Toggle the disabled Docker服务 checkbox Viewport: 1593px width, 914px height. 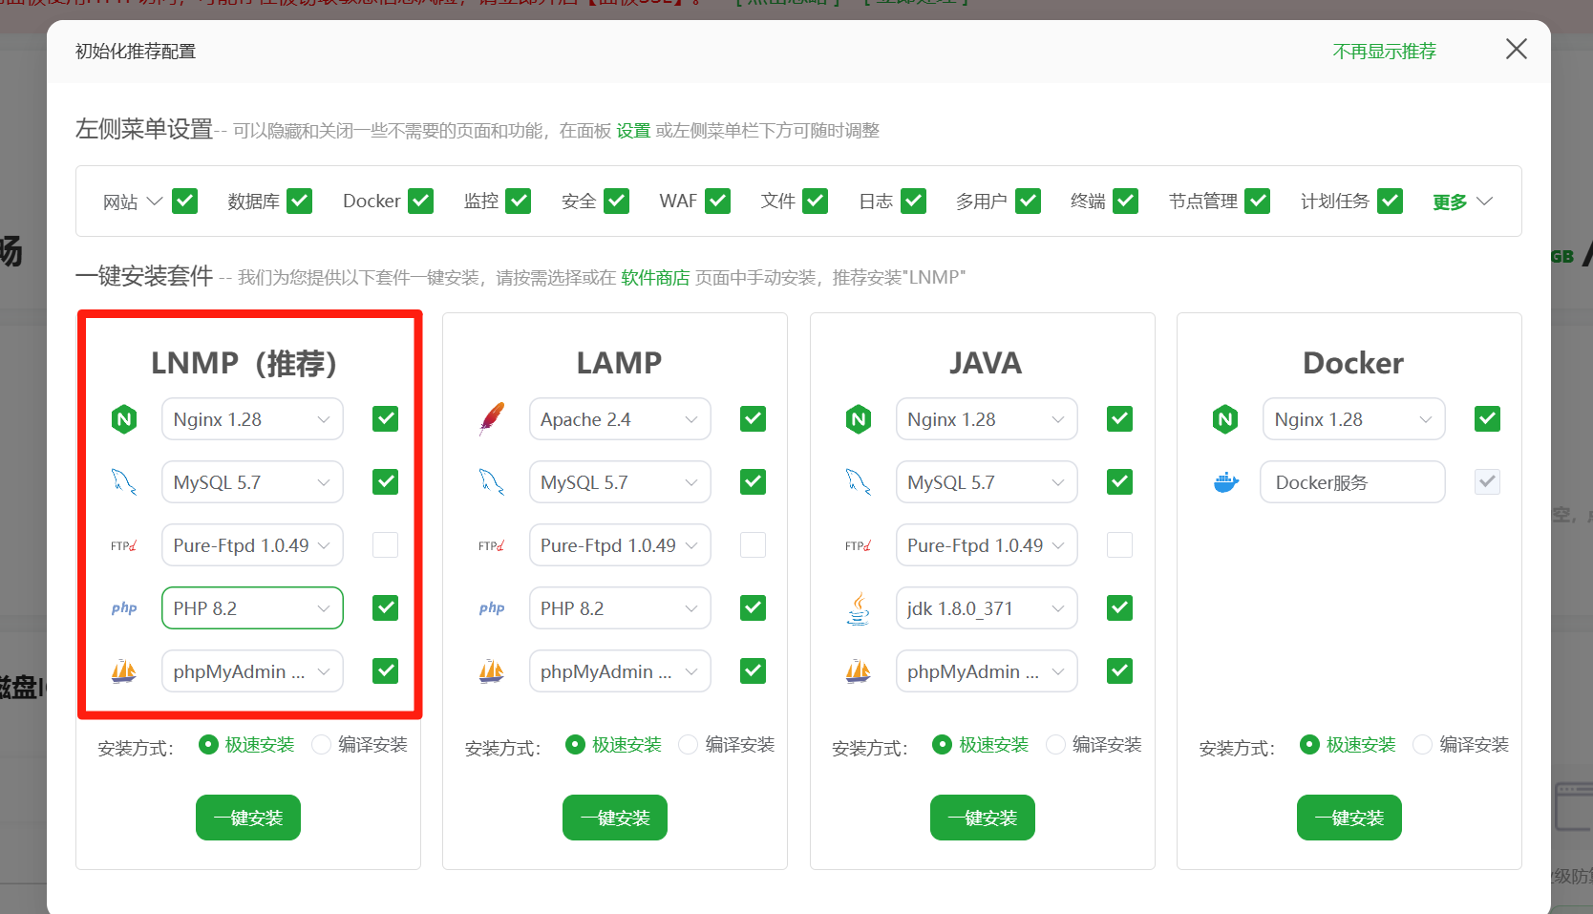(1487, 482)
